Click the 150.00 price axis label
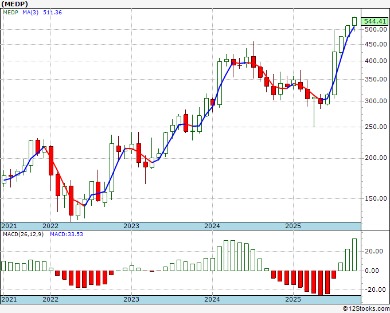The image size is (390, 313). point(376,198)
